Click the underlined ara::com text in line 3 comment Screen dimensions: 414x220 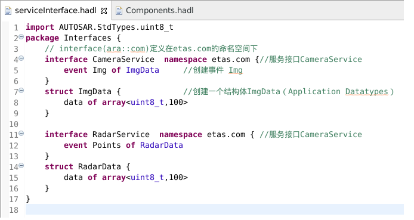(126, 49)
